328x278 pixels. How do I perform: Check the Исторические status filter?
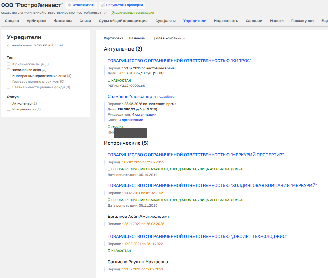[x=9, y=109]
